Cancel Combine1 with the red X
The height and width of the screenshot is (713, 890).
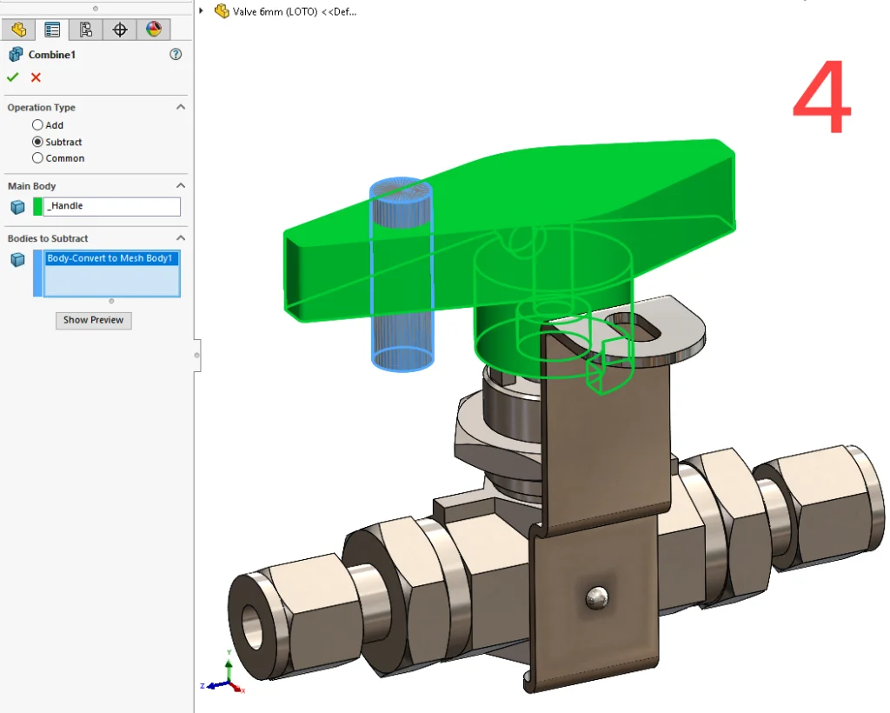click(36, 77)
